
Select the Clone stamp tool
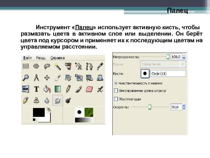36,100
